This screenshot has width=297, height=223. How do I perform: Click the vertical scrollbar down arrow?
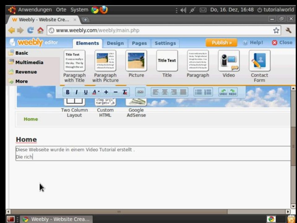(293, 206)
